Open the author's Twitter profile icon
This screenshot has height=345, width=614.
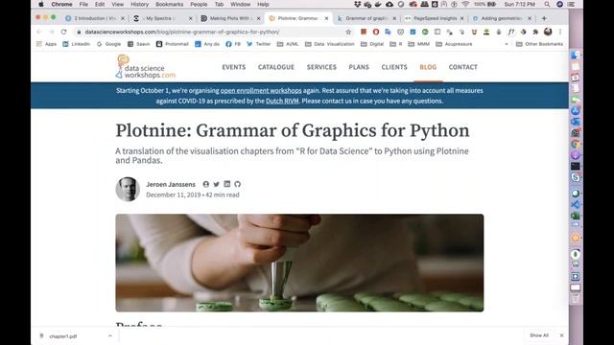point(216,184)
